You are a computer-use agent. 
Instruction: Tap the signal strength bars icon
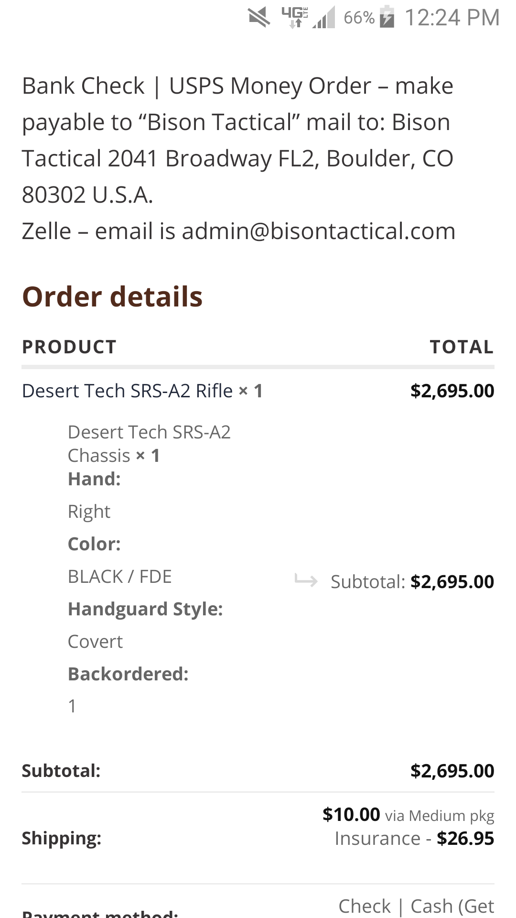click(x=324, y=18)
